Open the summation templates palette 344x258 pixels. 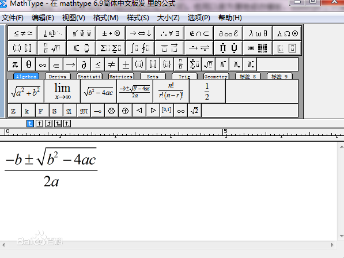tap(111, 48)
